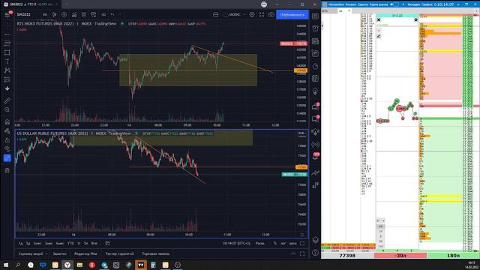Click the blue Publish button
This screenshot has height=270, width=480.
tap(292, 14)
